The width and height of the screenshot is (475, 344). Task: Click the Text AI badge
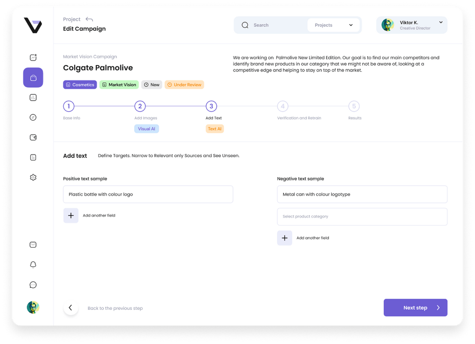click(215, 129)
